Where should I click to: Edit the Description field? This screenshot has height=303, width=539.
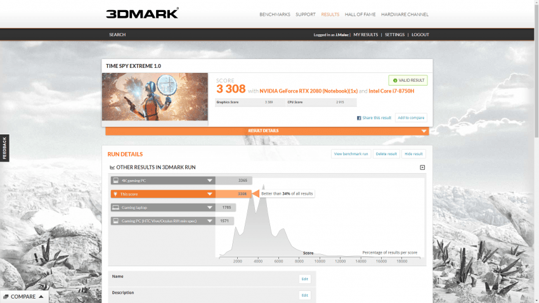(304, 295)
